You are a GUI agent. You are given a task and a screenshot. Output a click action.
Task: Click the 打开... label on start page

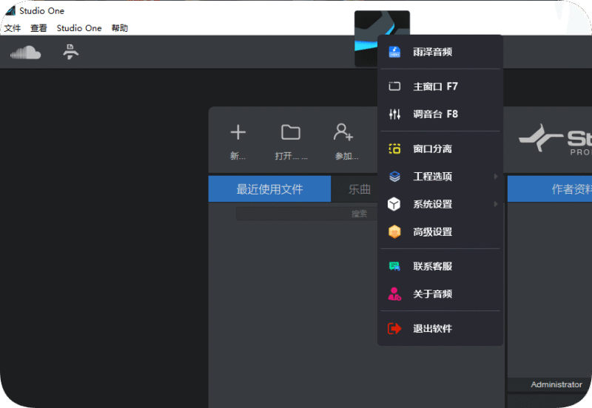tap(291, 156)
